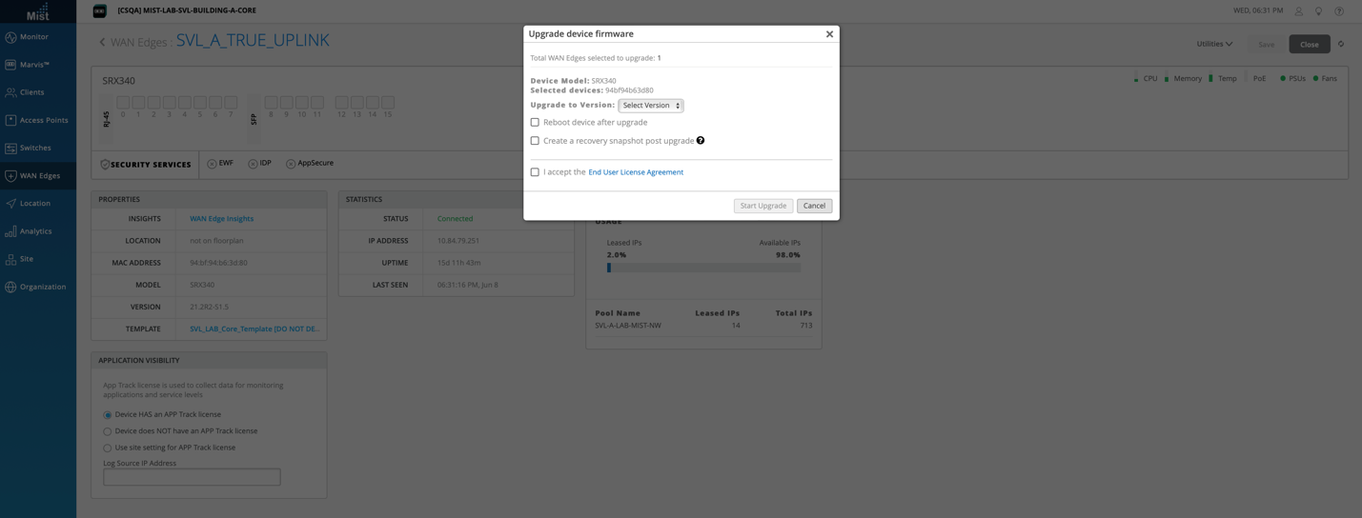Enable Reboot device after upgrade
Image resolution: width=1362 pixels, height=518 pixels.
pos(535,122)
